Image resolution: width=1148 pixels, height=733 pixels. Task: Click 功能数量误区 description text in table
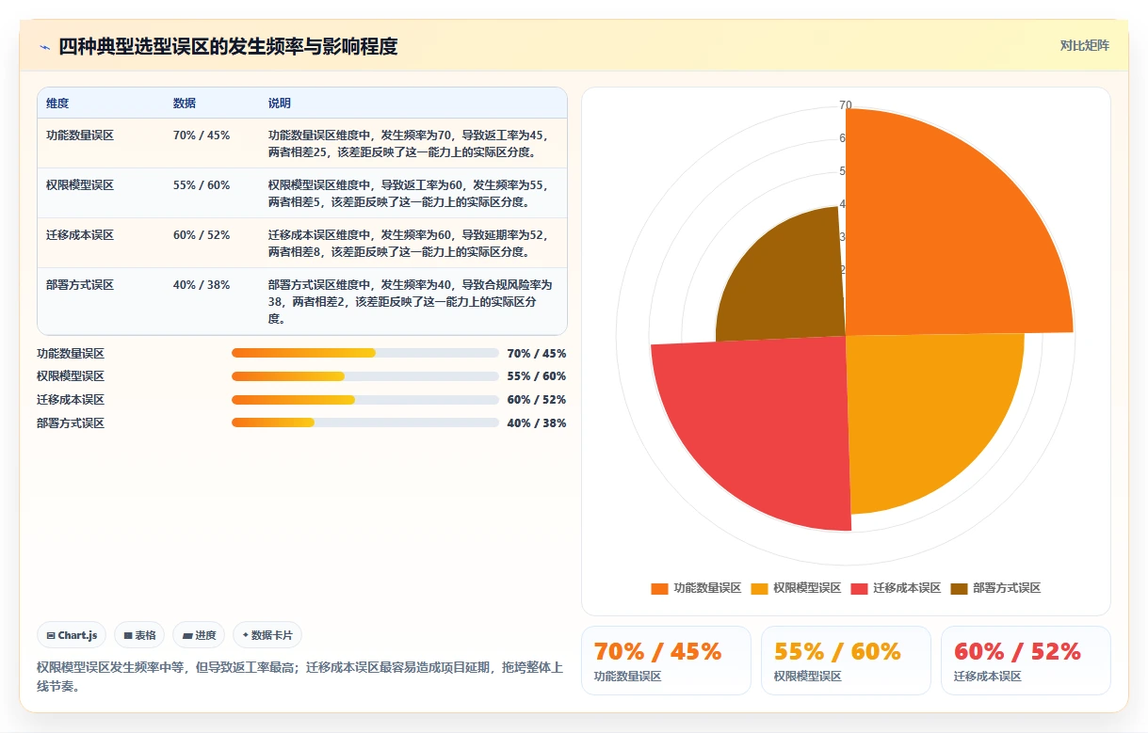coord(409,144)
